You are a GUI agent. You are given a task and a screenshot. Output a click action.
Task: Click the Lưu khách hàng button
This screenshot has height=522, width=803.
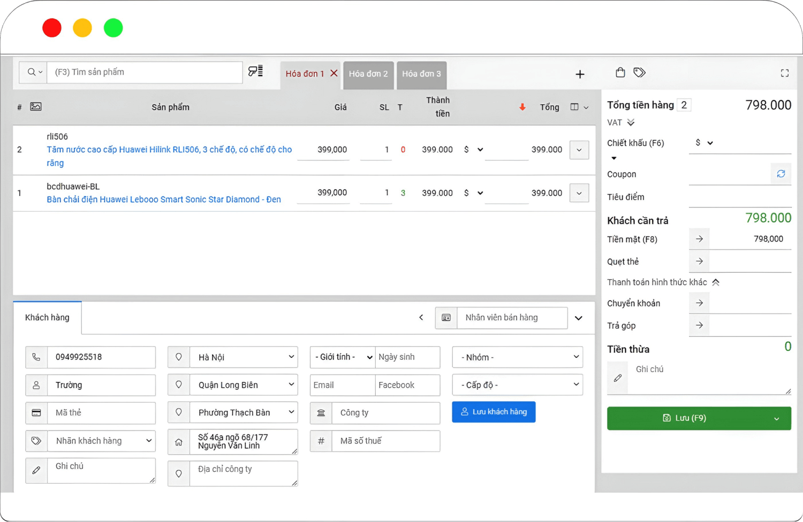click(x=494, y=412)
